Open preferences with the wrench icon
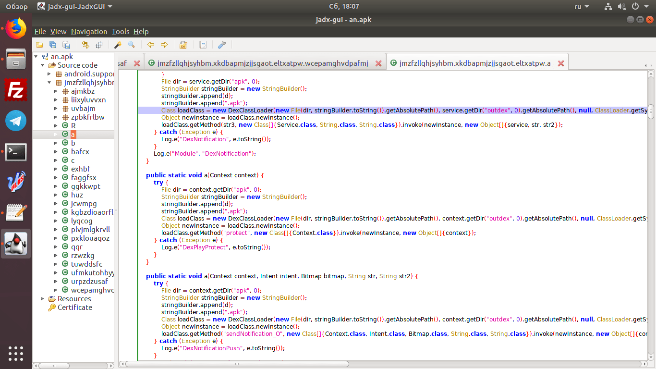Image resolution: width=656 pixels, height=369 pixels. coord(222,45)
